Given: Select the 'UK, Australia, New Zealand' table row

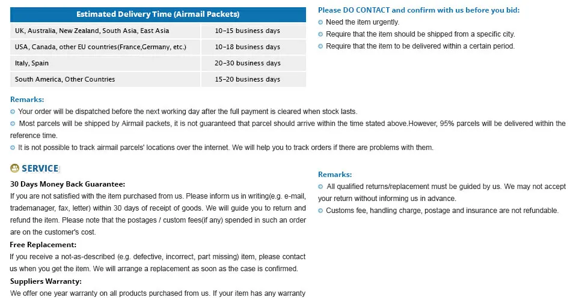Looking at the screenshot, I should (158, 31).
